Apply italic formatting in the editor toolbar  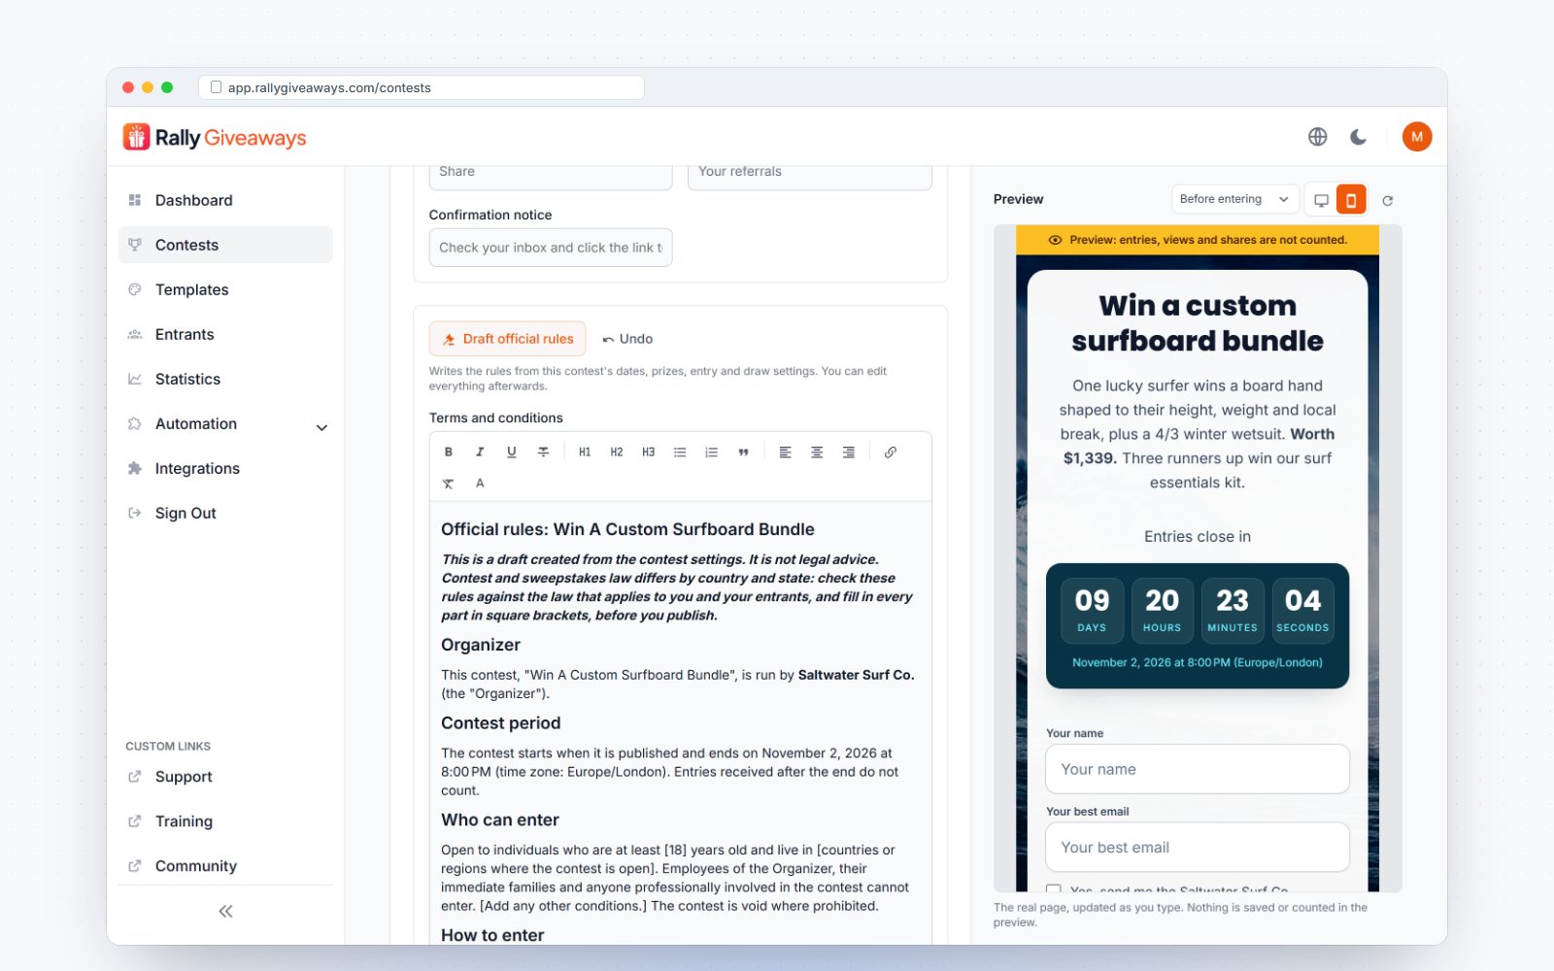pyautogui.click(x=480, y=452)
